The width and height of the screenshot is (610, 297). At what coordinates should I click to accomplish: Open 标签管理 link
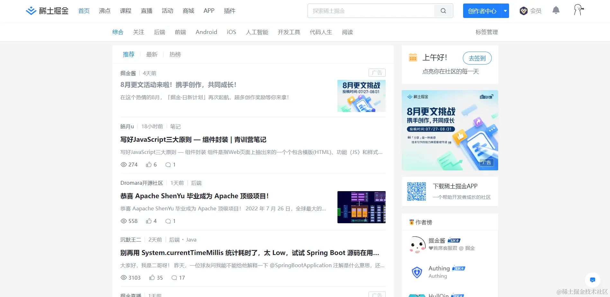pyautogui.click(x=487, y=32)
